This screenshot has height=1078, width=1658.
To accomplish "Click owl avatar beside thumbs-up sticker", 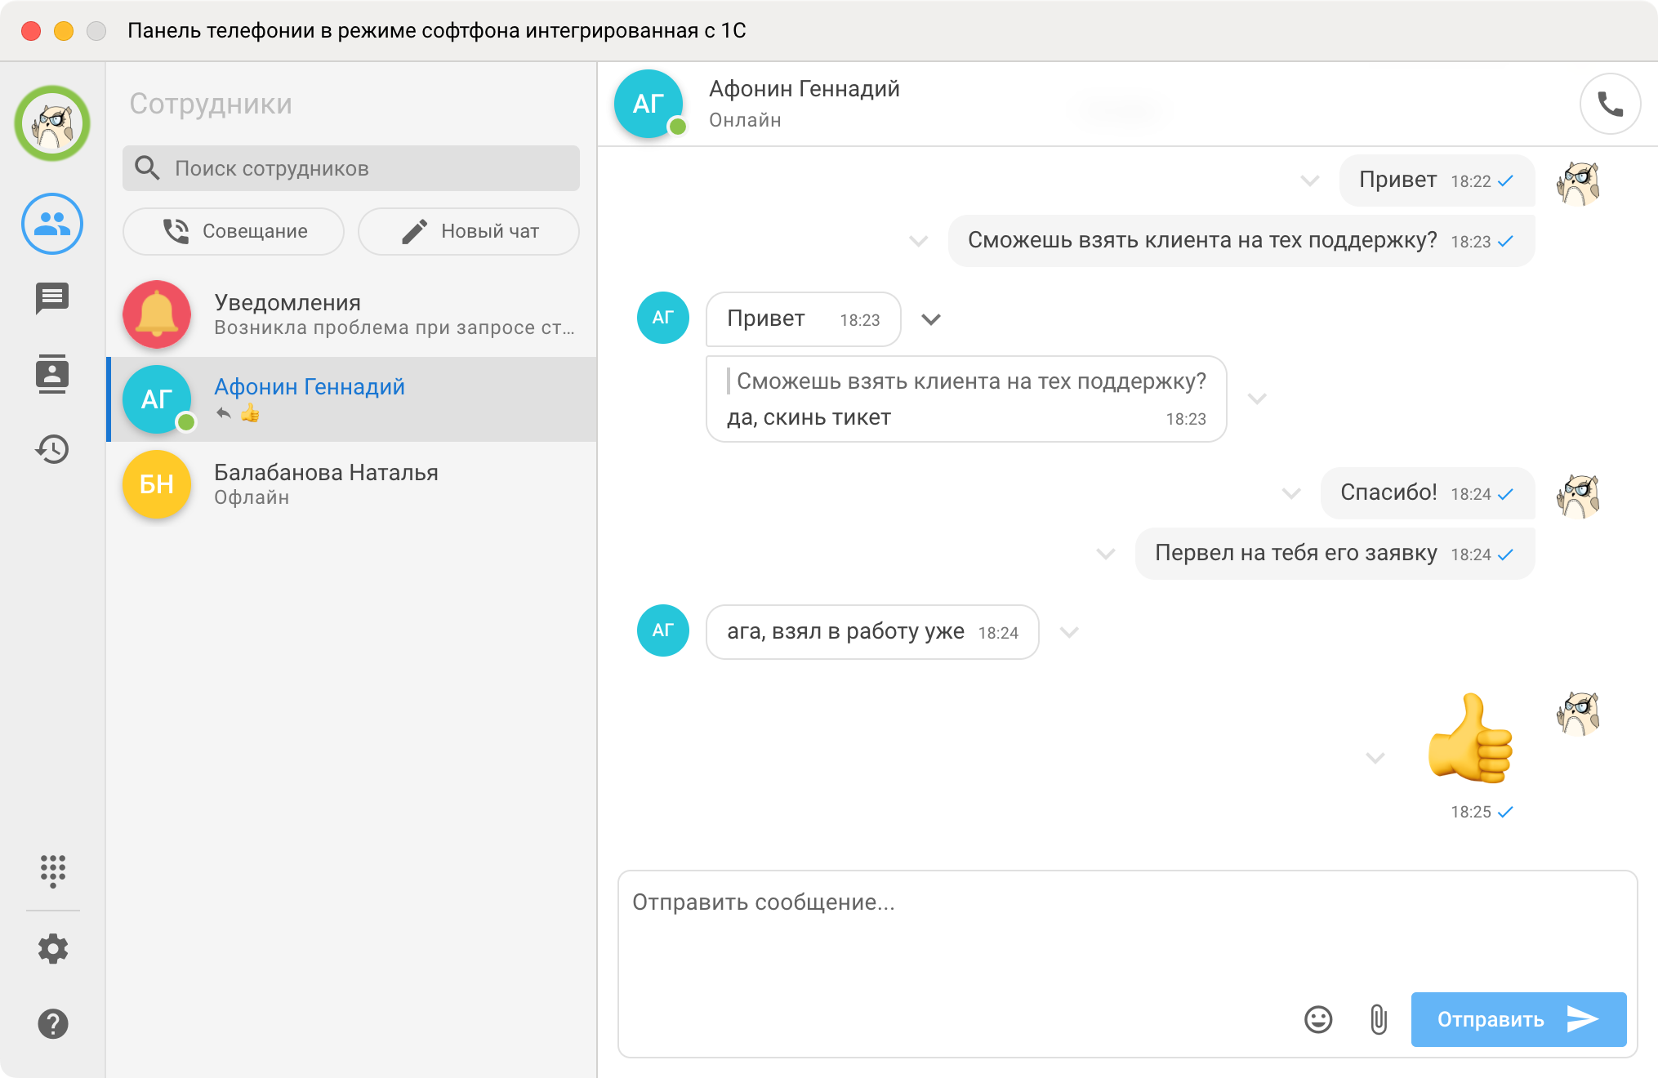I will coord(1579,713).
